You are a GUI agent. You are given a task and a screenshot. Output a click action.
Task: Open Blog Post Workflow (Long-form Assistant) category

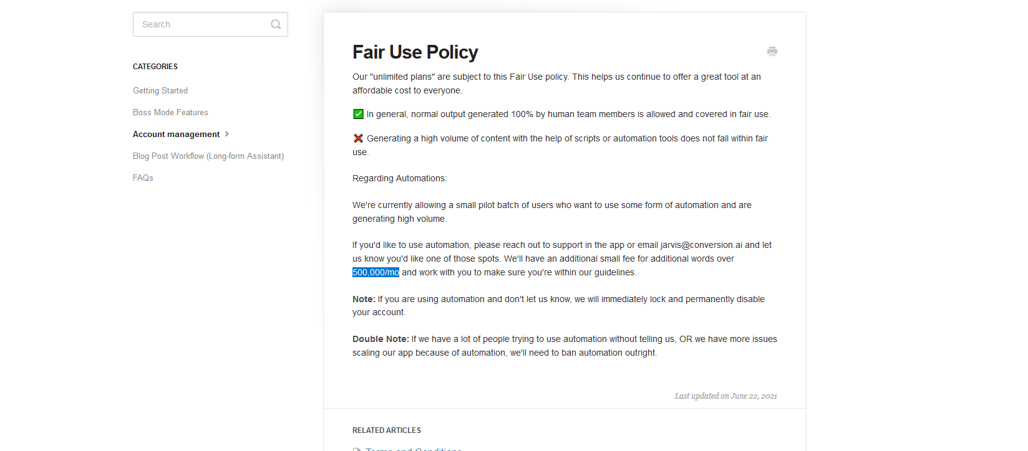(x=208, y=156)
